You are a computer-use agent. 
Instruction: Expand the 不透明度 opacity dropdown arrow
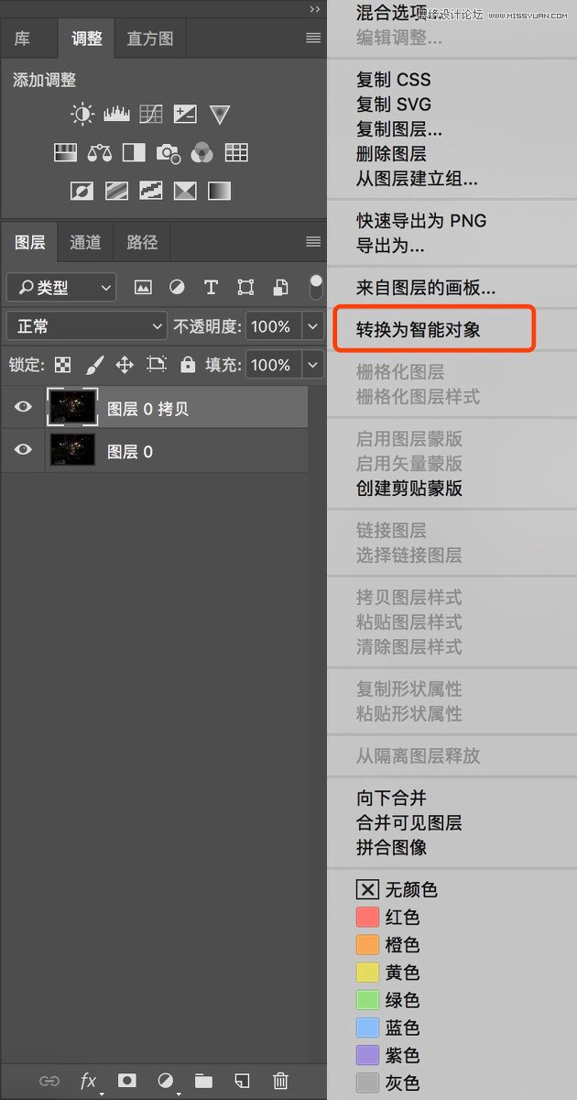coord(313,326)
